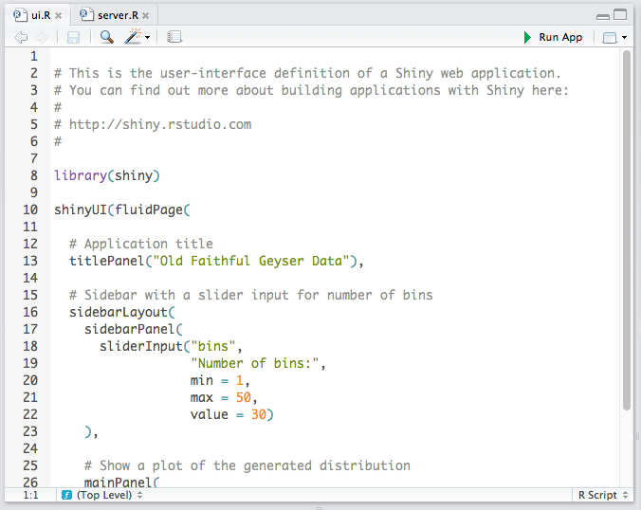Click the "# Application title" comment
This screenshot has width=641, height=510.
[x=141, y=244]
